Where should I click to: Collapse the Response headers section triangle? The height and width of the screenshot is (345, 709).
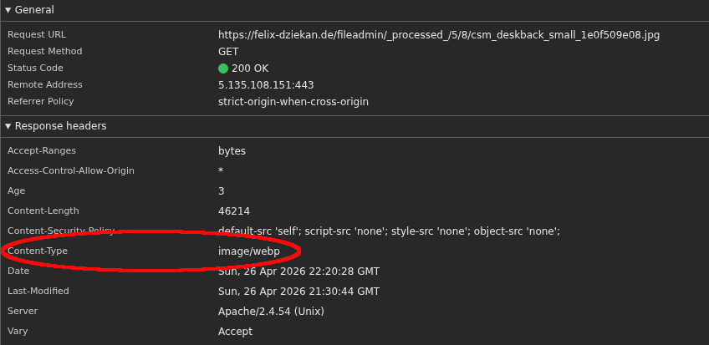(x=8, y=126)
